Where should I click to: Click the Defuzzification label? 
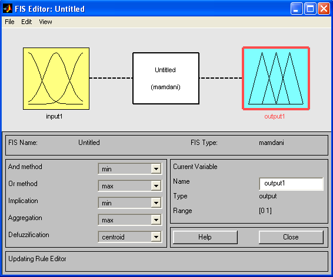29,235
